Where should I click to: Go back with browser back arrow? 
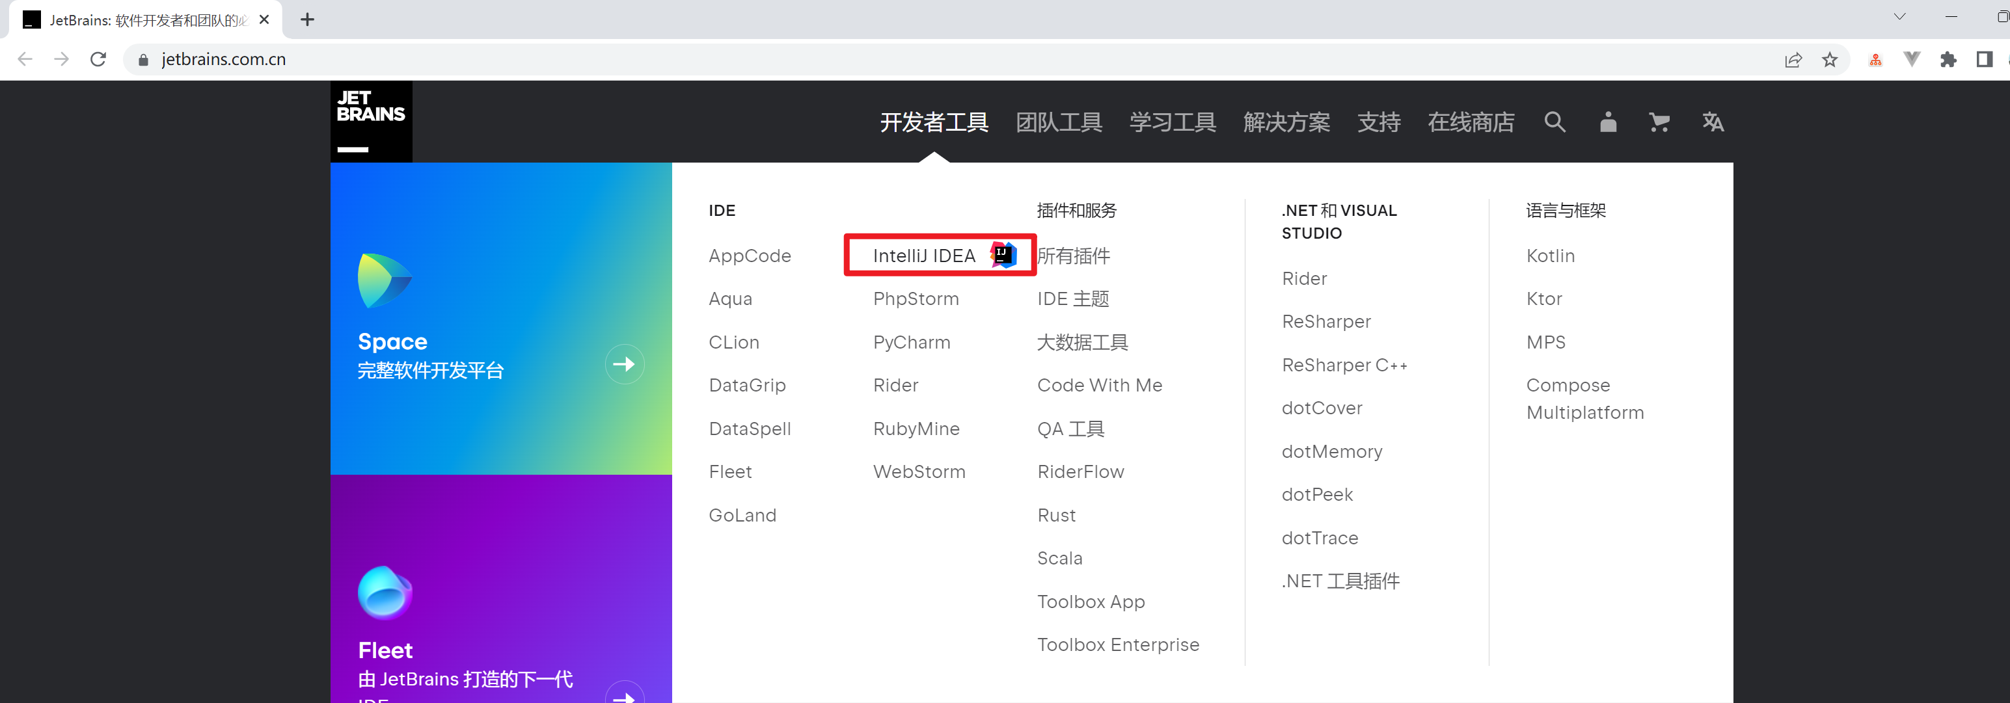25,59
